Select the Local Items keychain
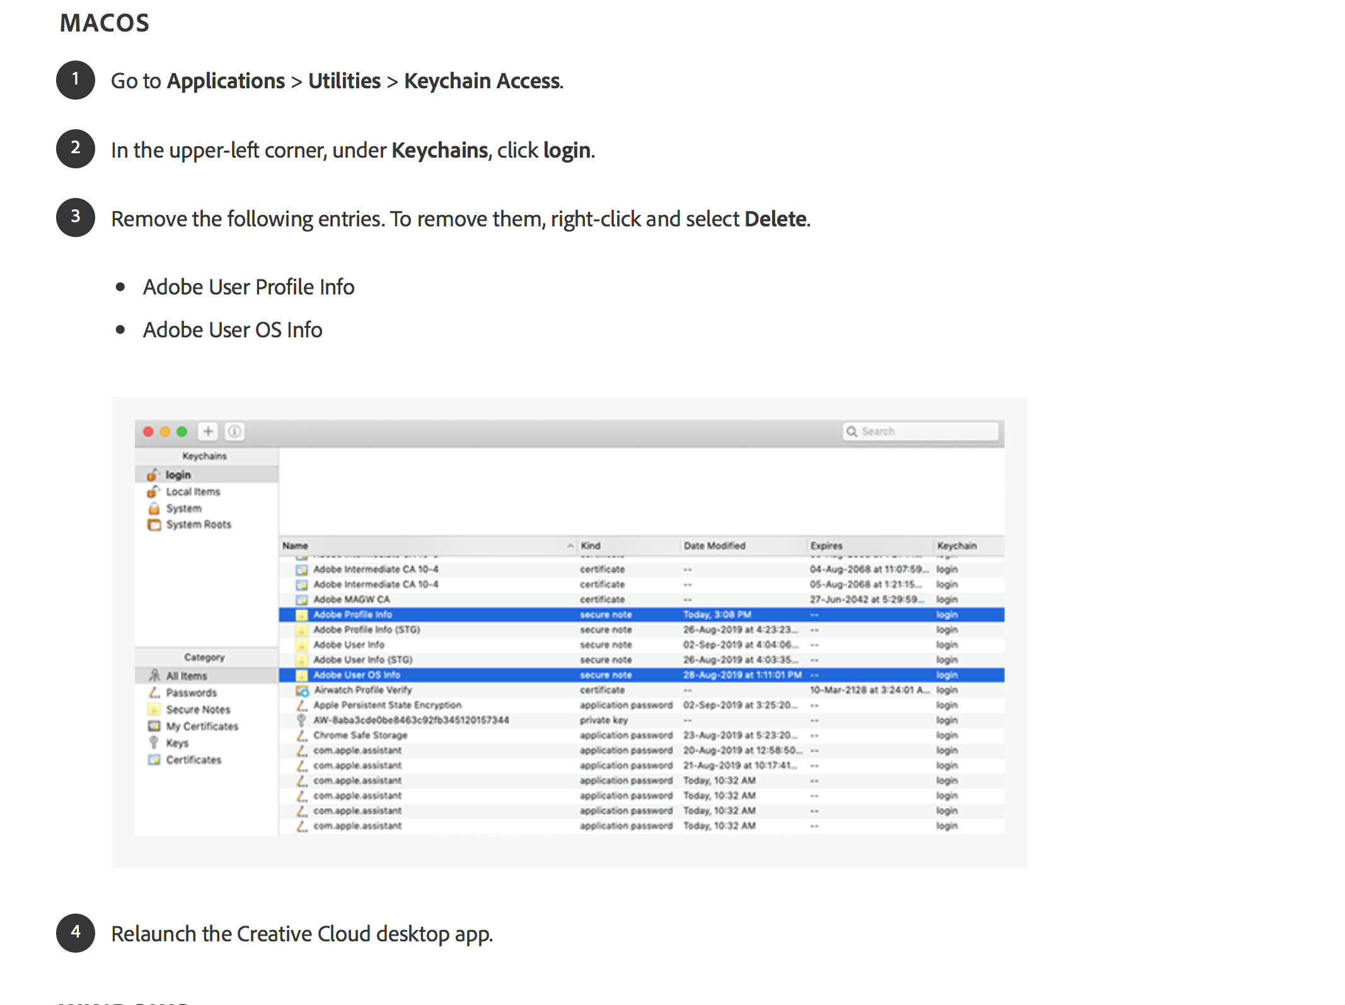Viewport: 1345px width, 1005px height. (x=193, y=491)
